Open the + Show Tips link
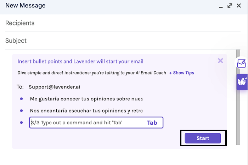Screen dimensions: 248x165 [x=182, y=73]
